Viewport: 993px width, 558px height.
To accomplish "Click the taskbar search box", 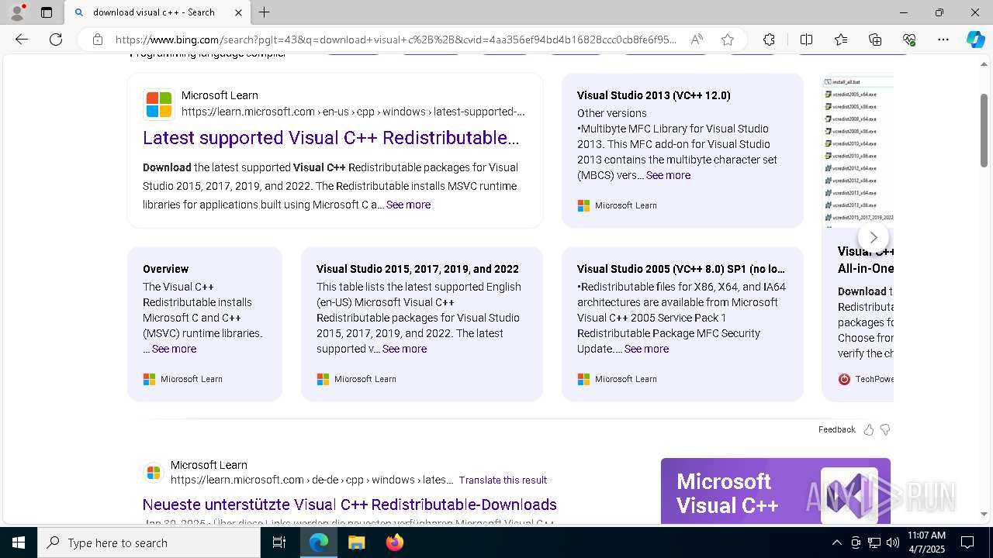I will (149, 542).
